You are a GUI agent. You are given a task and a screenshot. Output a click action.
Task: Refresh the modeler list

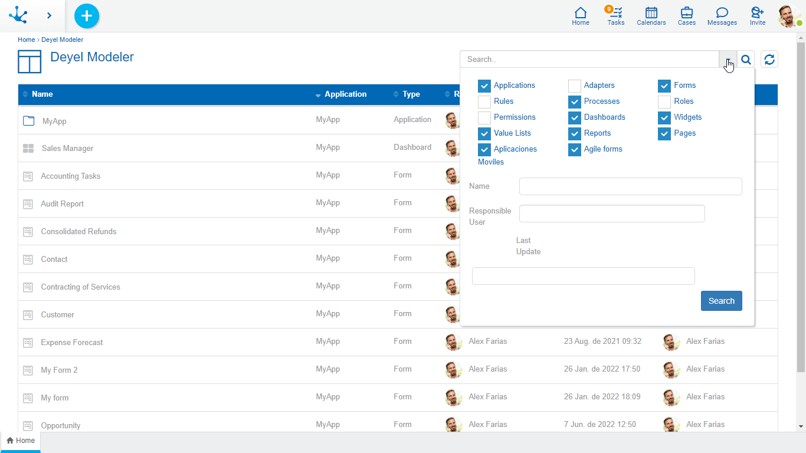pyautogui.click(x=769, y=59)
